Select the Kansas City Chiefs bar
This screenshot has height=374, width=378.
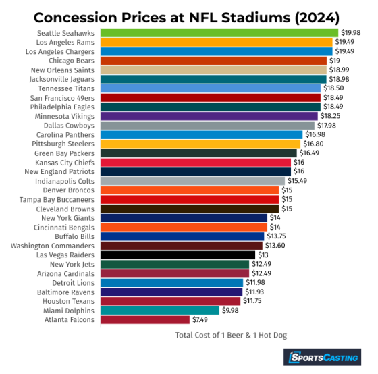click(x=196, y=163)
